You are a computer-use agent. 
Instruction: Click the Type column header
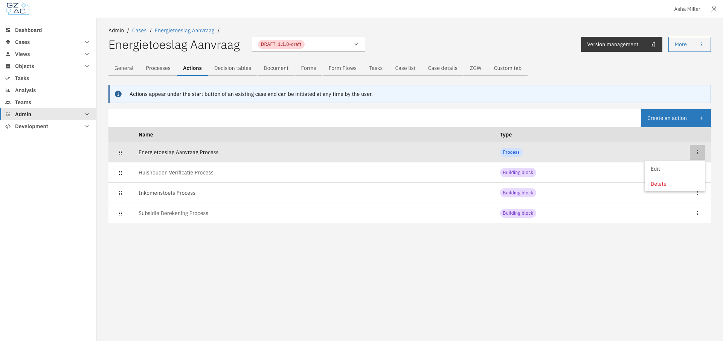point(506,135)
